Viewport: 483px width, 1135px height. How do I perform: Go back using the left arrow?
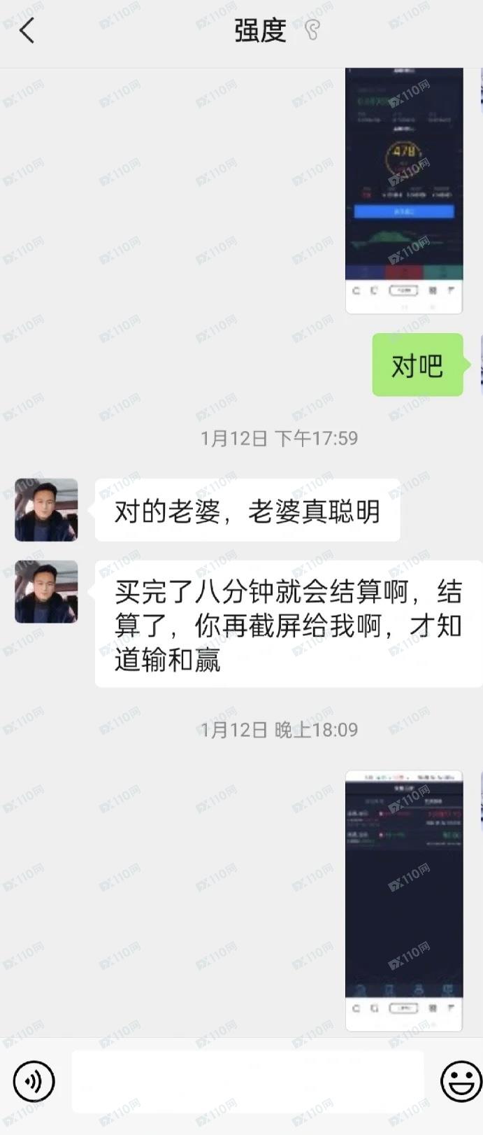(x=27, y=31)
